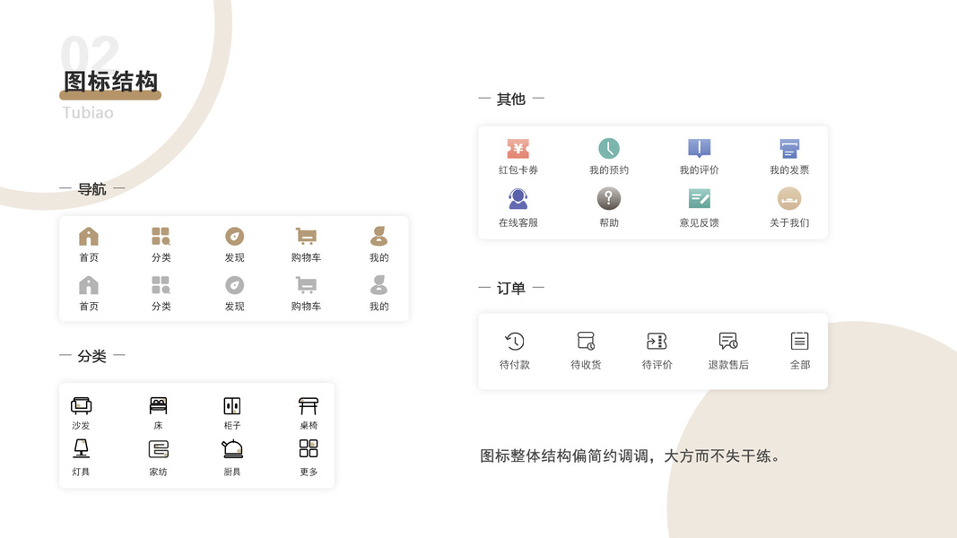
Task: Open the 意见反馈 feedback icon
Action: pos(700,199)
